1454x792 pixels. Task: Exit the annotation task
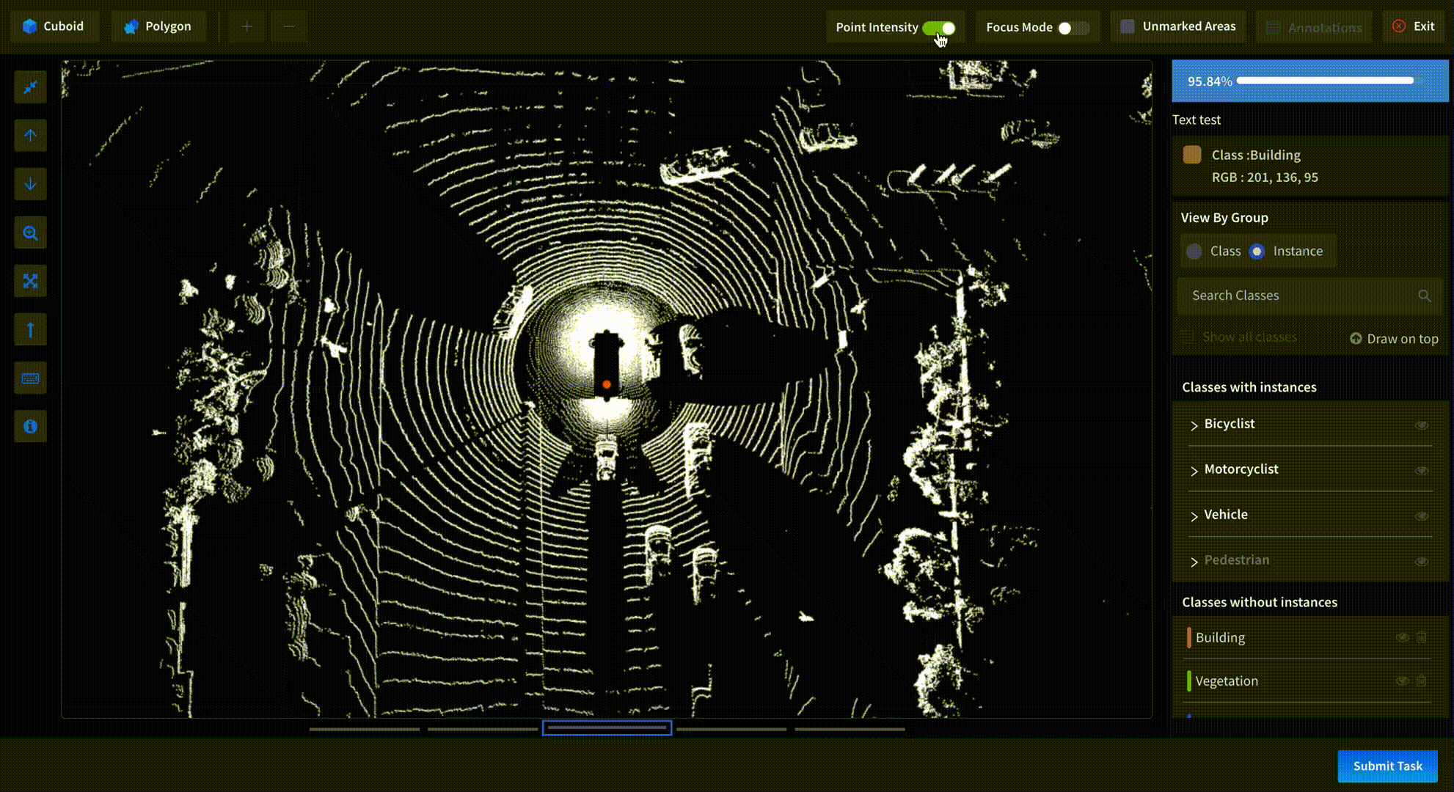[1413, 26]
